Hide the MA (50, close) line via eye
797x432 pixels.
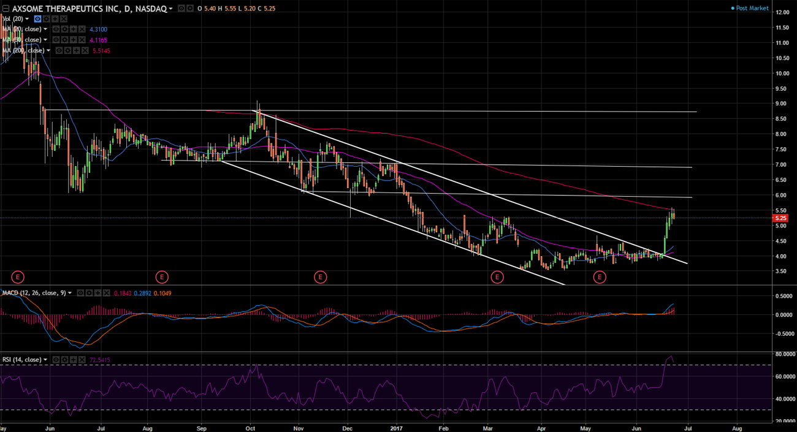pos(56,40)
